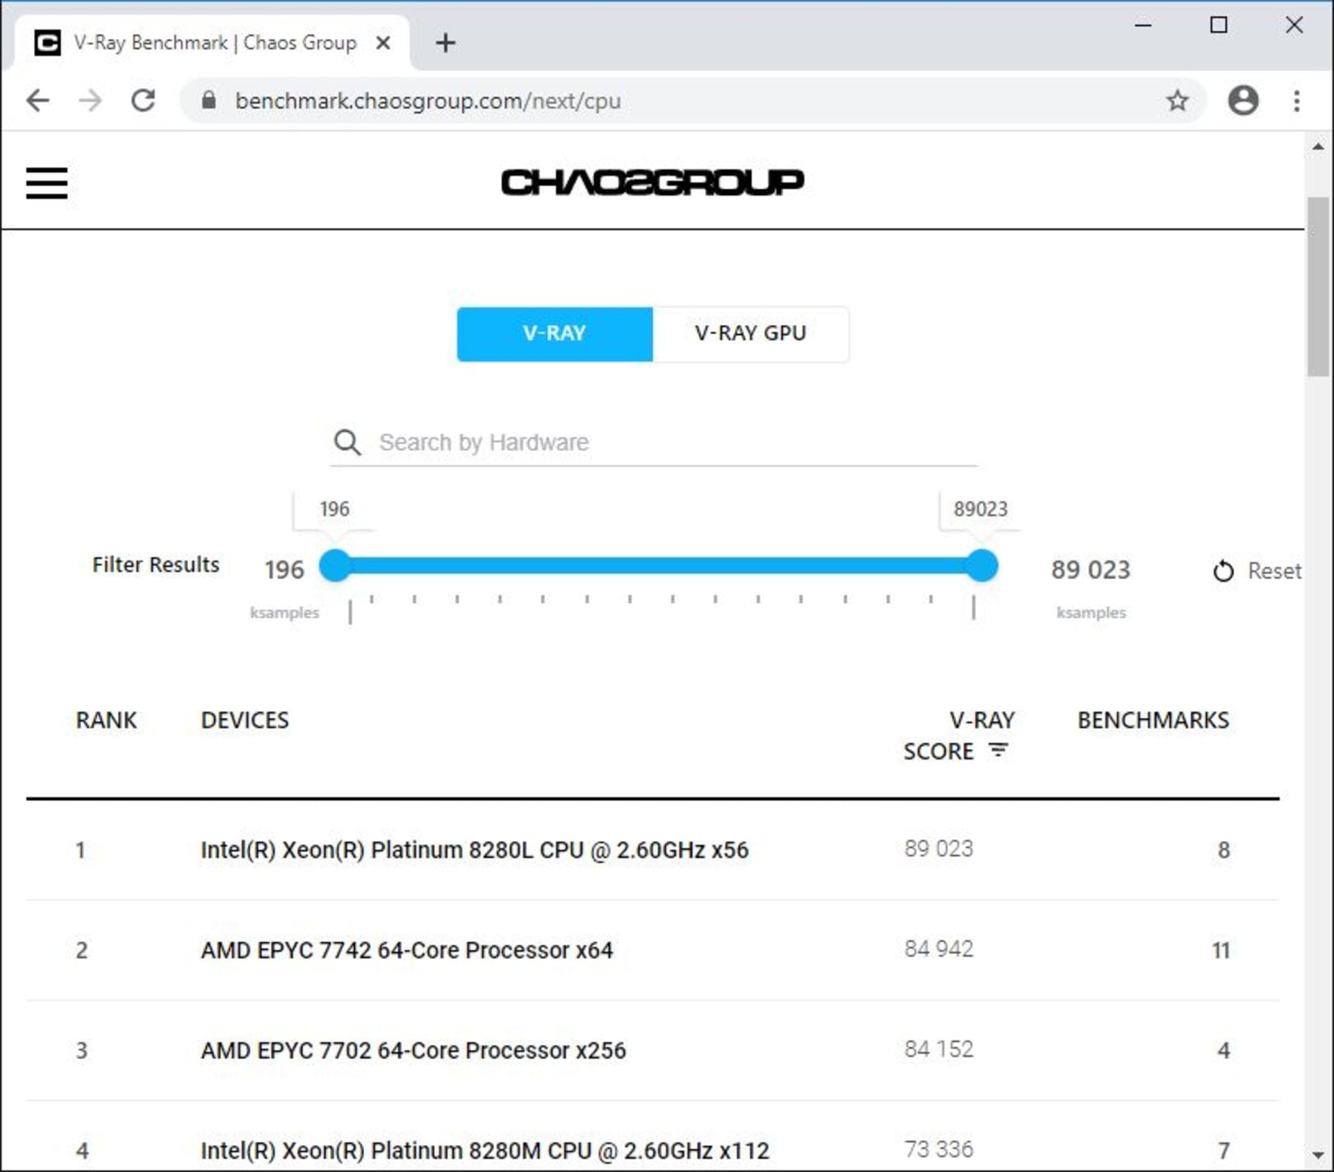This screenshot has width=1334, height=1172.
Task: Minimize the browser window
Action: (x=1143, y=25)
